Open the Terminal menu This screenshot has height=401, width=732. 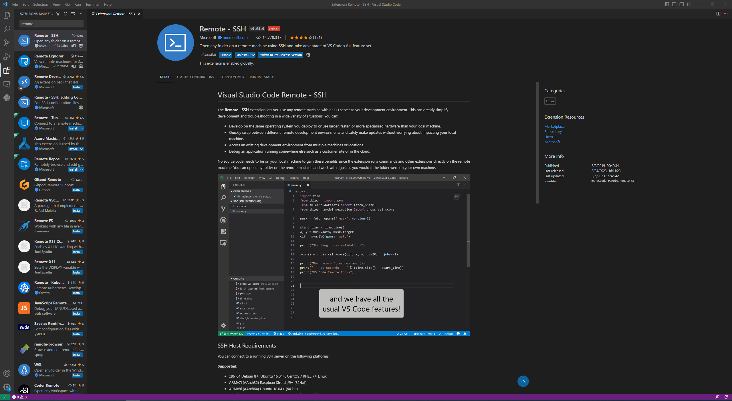(x=92, y=4)
